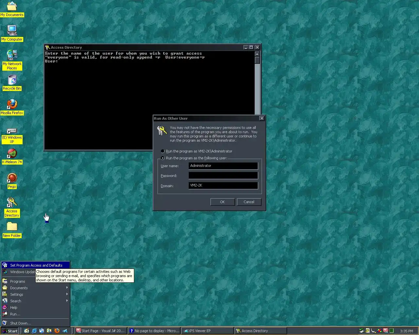Select the Mozilla Firefox desktop shortcut
This screenshot has width=419, height=335.
(12, 107)
